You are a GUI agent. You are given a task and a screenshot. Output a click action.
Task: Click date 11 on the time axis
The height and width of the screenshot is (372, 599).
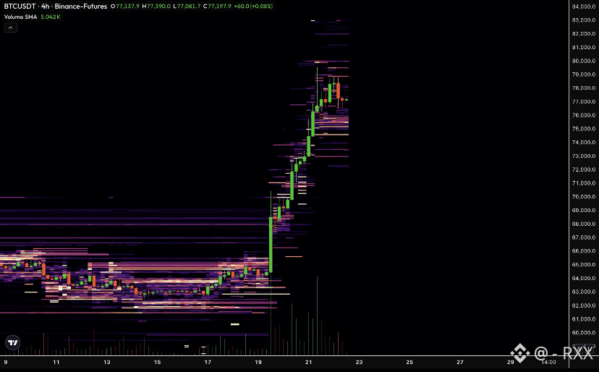click(x=56, y=362)
